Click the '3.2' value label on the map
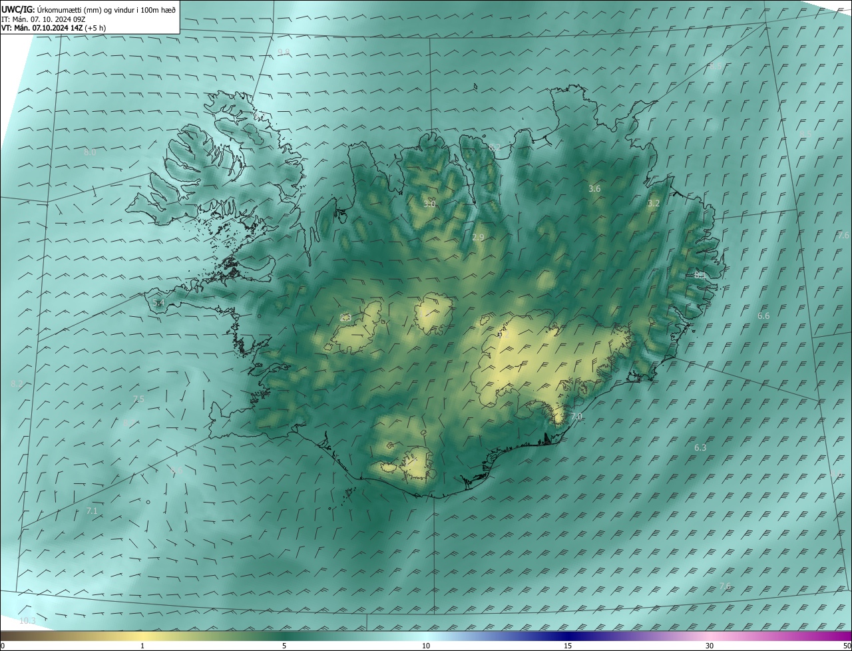852x651 pixels. click(654, 204)
